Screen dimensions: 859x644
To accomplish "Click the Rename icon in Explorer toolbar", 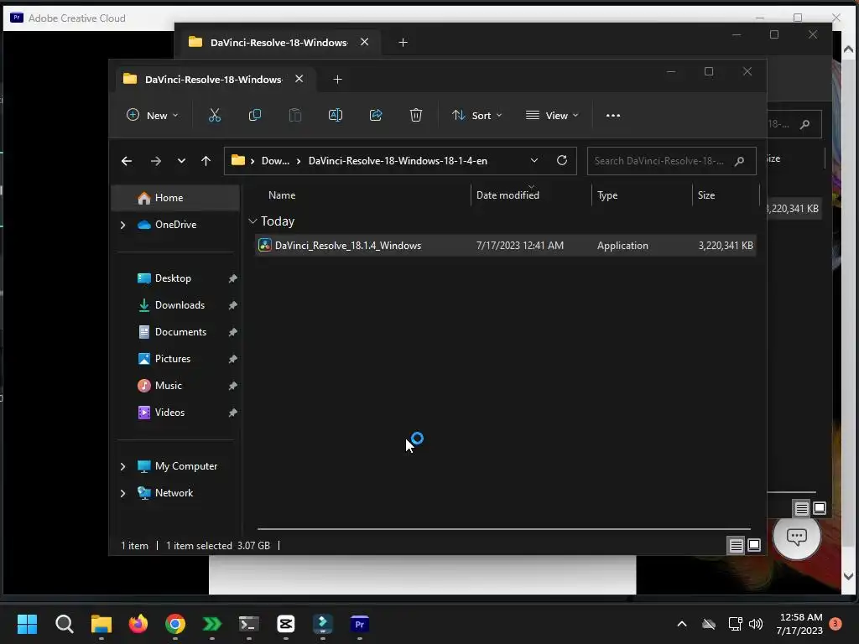I will coord(336,115).
